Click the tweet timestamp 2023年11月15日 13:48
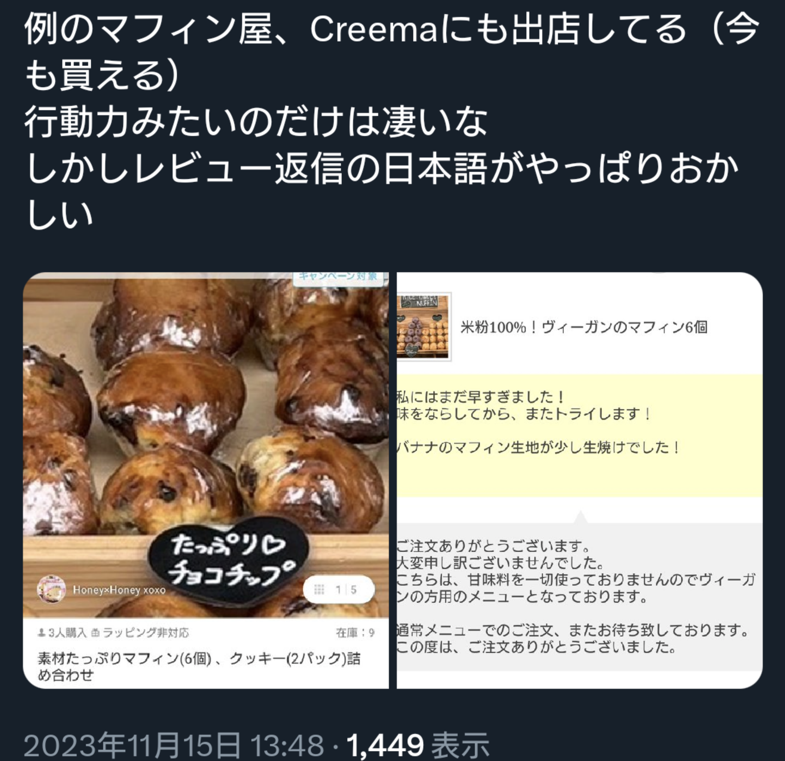Screen dimensions: 785x761 coord(174,745)
